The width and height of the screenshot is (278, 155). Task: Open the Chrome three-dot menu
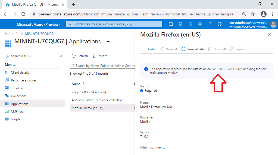tap(273, 14)
